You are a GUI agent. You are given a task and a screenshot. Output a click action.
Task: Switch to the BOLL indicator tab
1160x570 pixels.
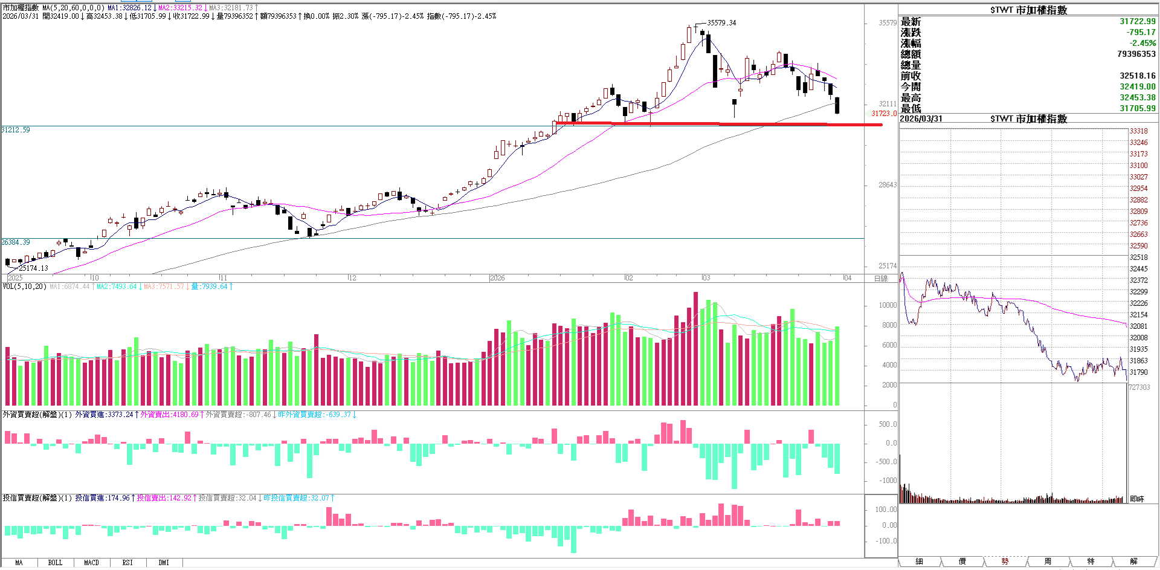pyautogui.click(x=55, y=563)
